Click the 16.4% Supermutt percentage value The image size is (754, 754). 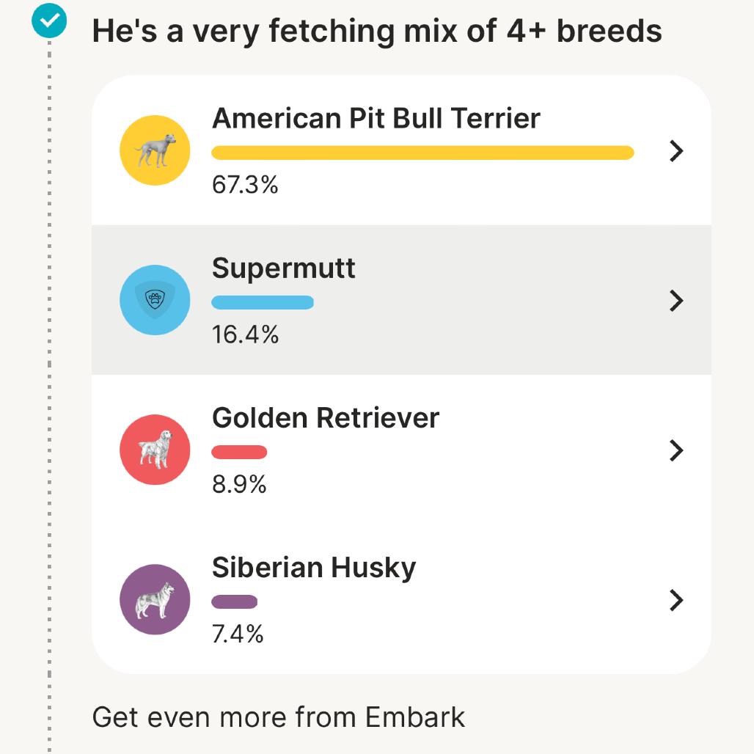pyautogui.click(x=245, y=334)
